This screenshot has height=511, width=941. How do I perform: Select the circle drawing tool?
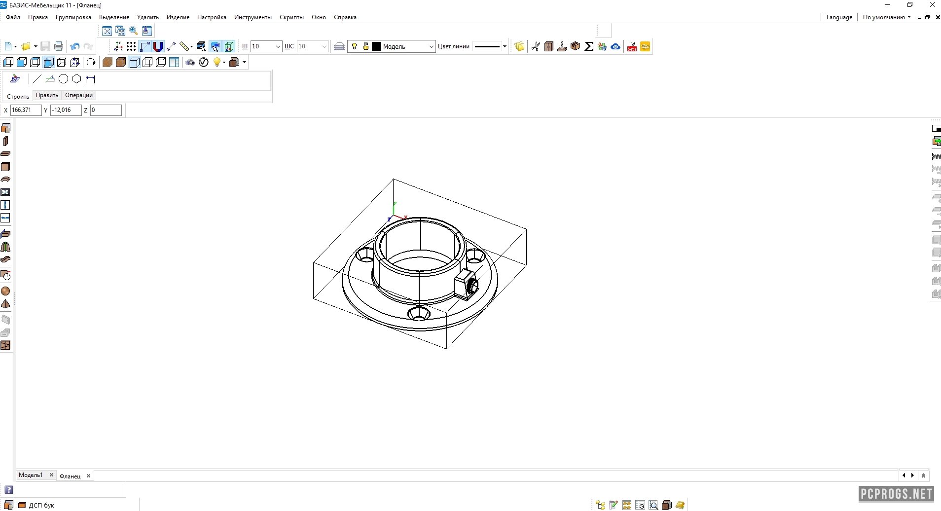(x=63, y=79)
